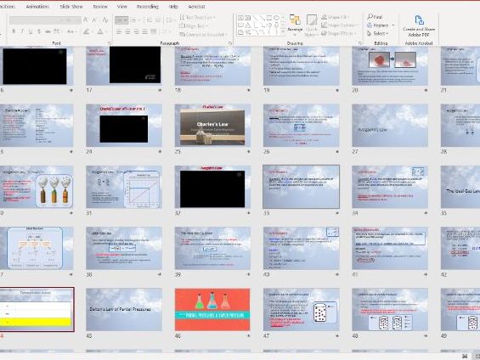The height and width of the screenshot is (360, 480).
Task: Toggle text shadow formatting
Action: coord(39,31)
